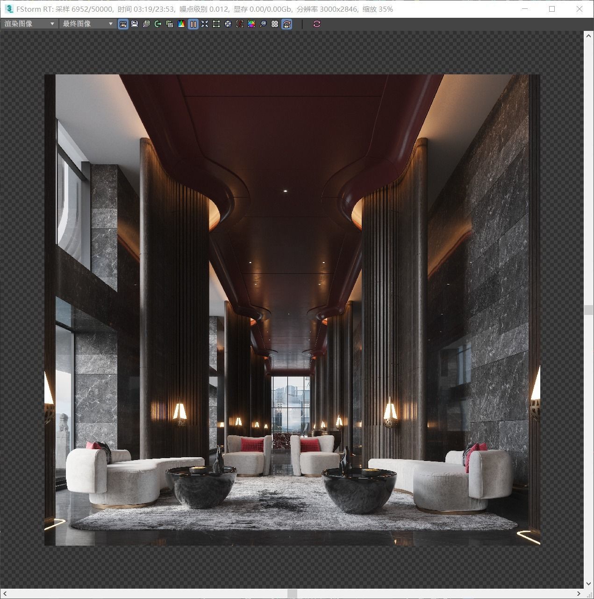The image size is (594, 599).
Task: Open the 最终图像 dropdown
Action: coord(88,24)
